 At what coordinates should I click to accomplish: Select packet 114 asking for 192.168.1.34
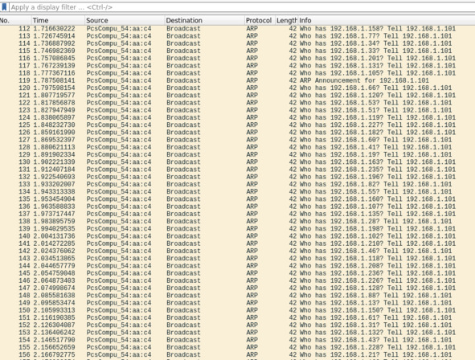click(x=238, y=43)
